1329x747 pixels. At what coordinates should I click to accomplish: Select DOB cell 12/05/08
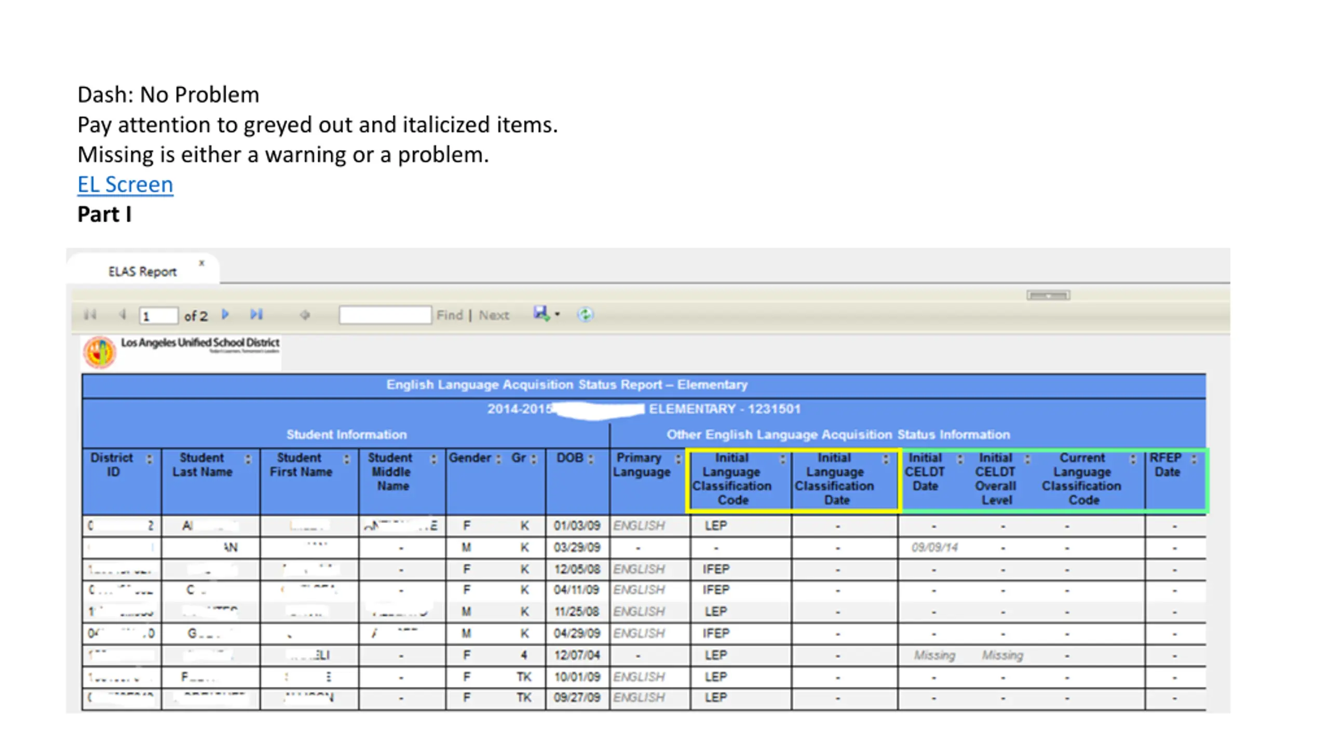577,570
